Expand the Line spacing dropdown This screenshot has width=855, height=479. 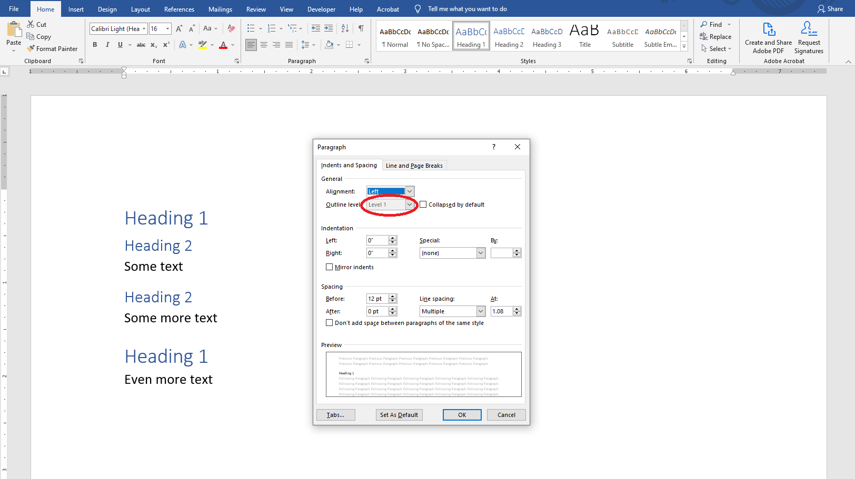pyautogui.click(x=480, y=311)
